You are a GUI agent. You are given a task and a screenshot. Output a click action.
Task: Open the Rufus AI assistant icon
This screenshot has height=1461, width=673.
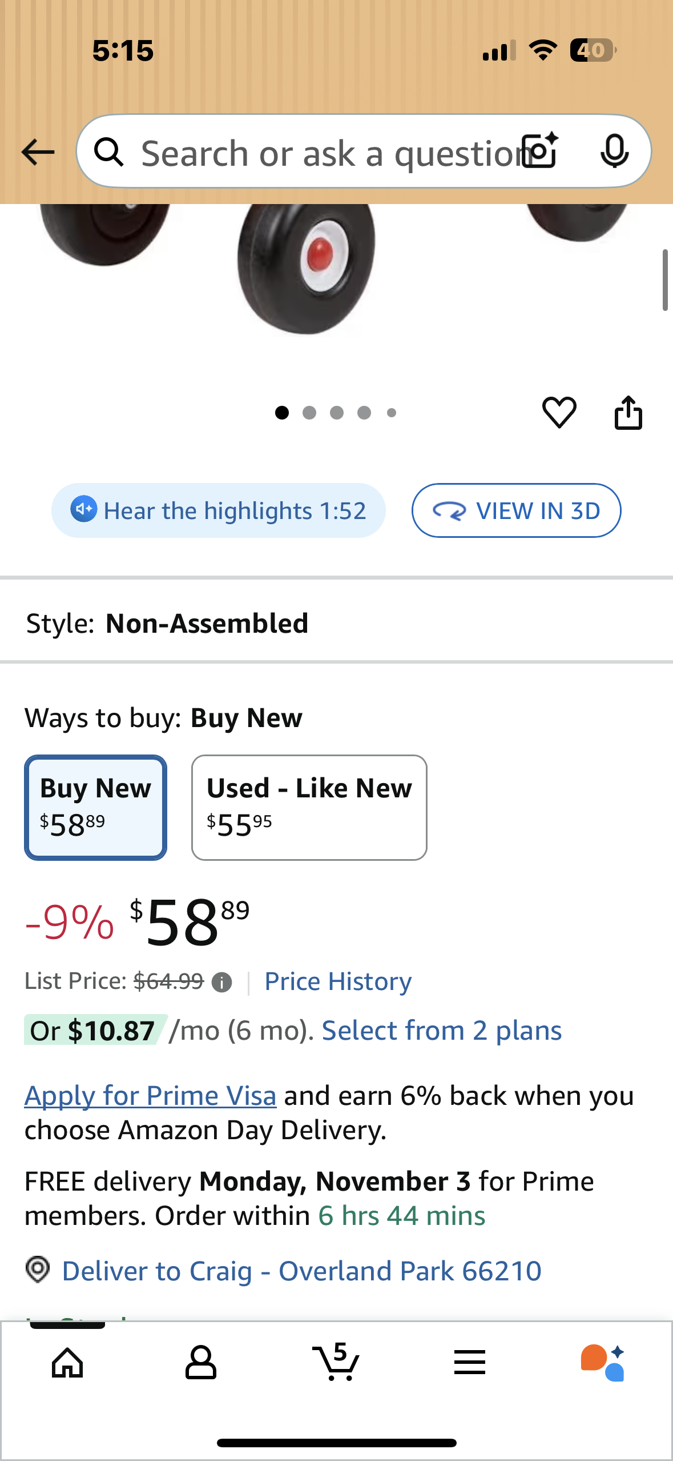[x=603, y=1362]
